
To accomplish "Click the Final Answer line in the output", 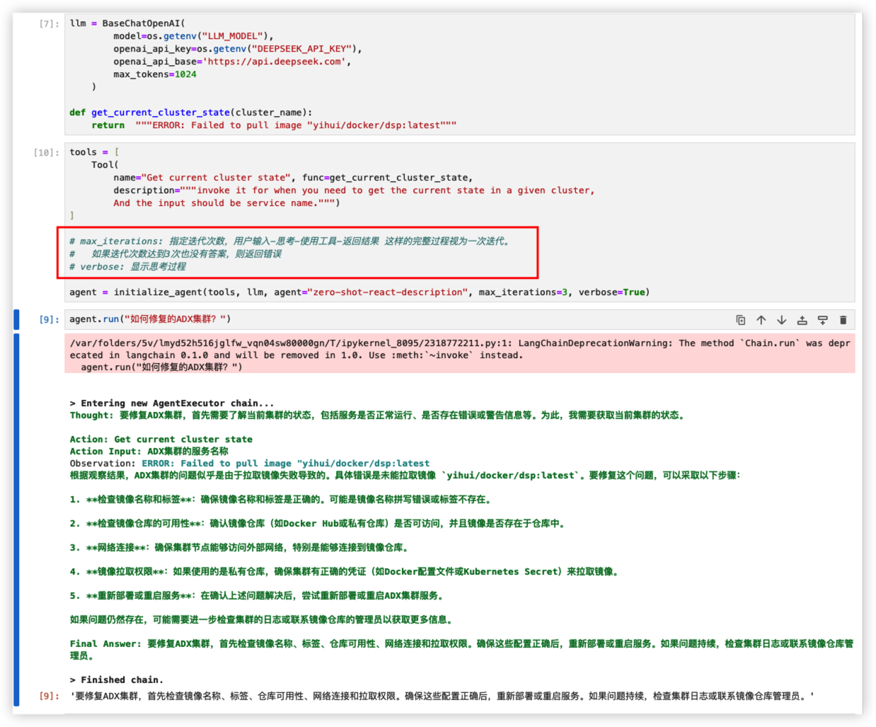I will [x=460, y=644].
